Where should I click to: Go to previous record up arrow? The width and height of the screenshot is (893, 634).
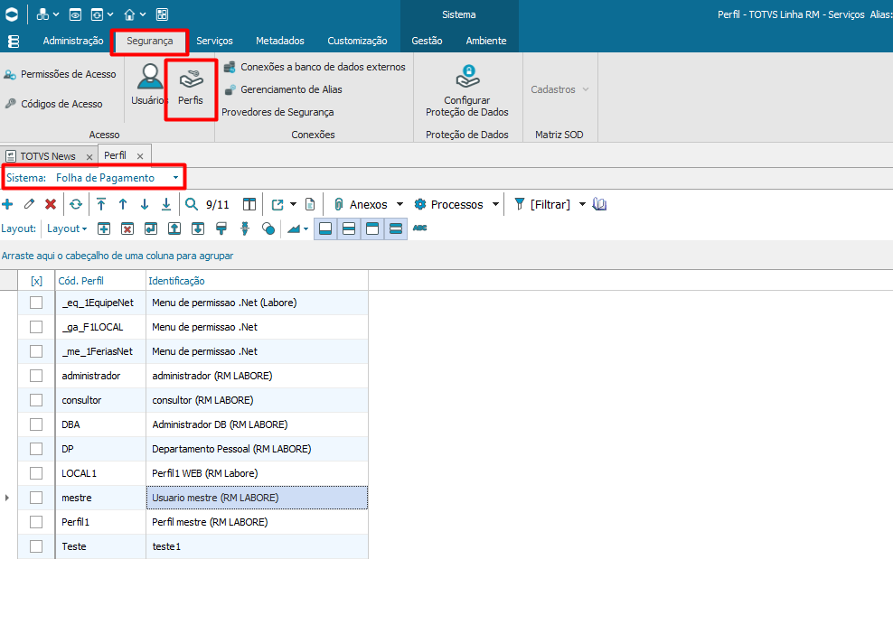[123, 204]
